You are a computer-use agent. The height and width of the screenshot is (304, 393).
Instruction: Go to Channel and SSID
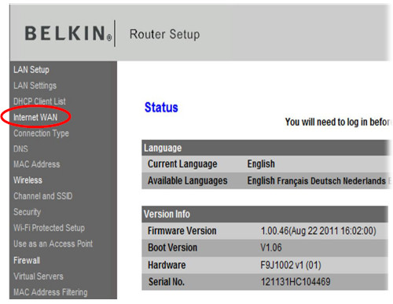click(43, 196)
